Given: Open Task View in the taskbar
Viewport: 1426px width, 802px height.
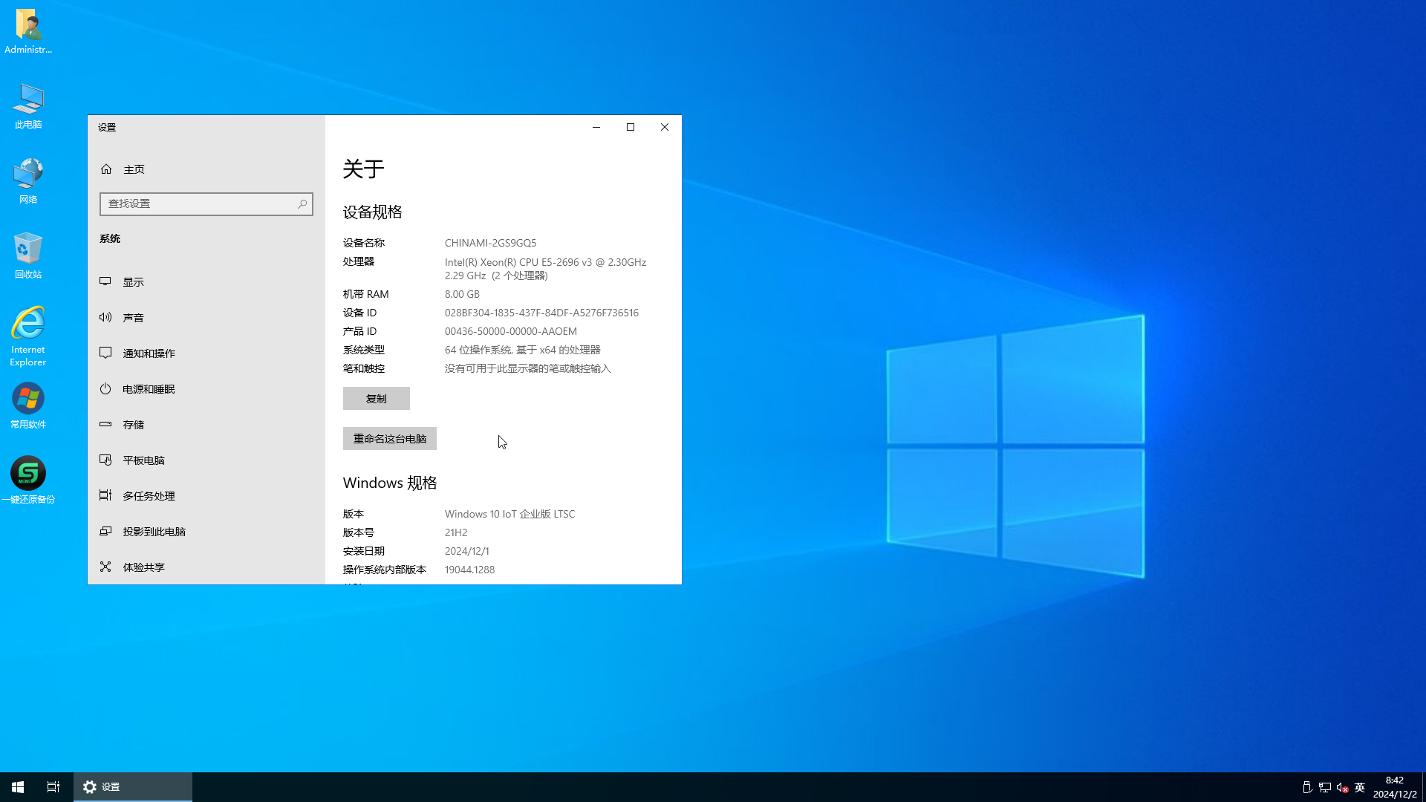Looking at the screenshot, I should tap(53, 787).
